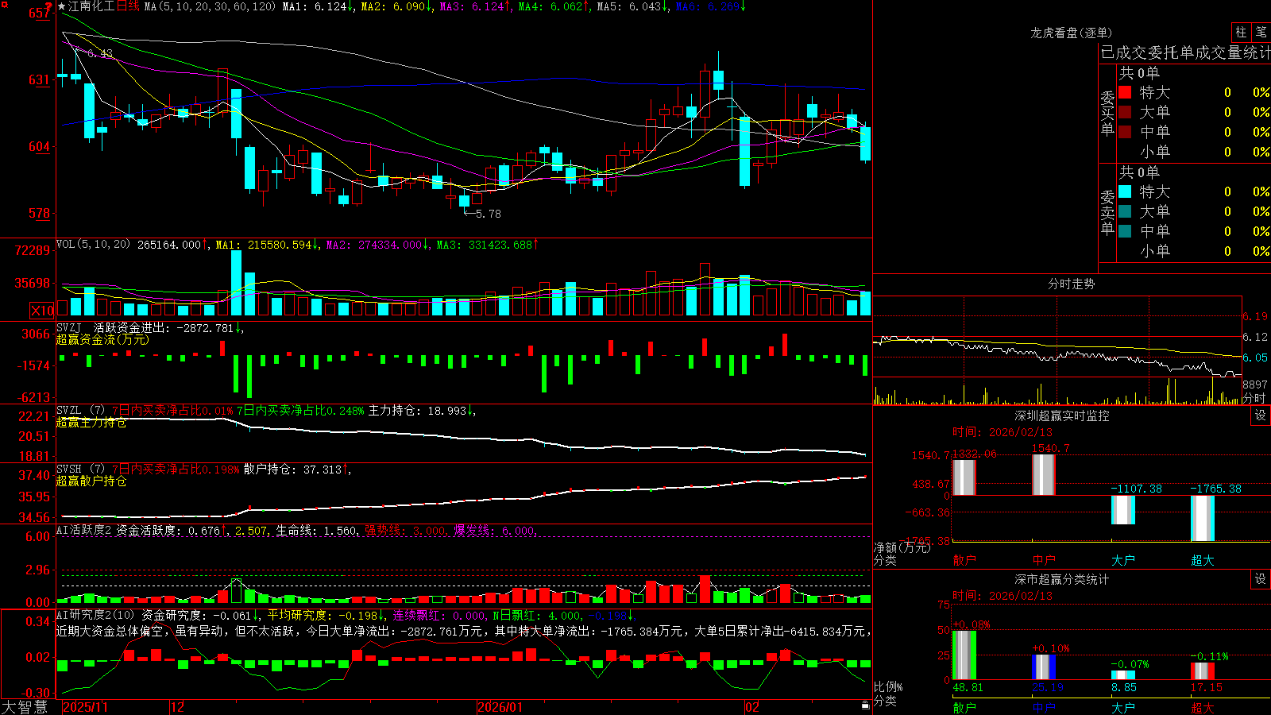
Task: Click the 2025/11 date marker
Action: (85, 707)
